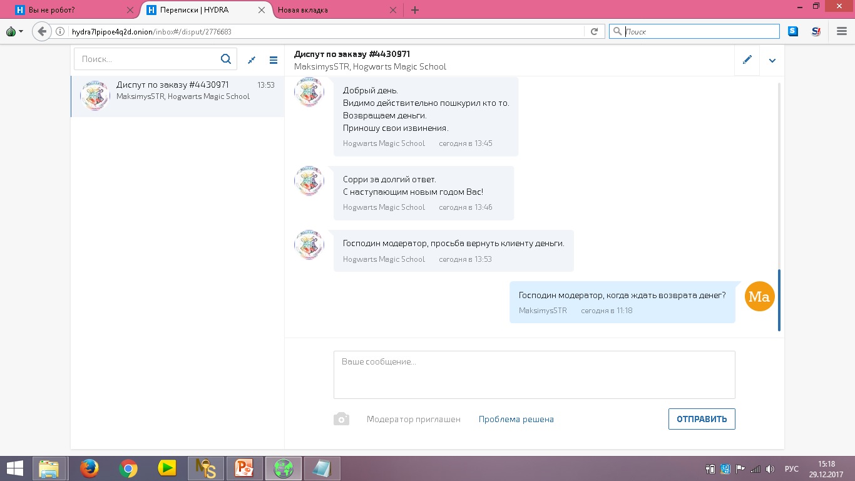Close the 'Вы не робот?' tab
Image resolution: width=855 pixels, height=481 pixels.
[x=130, y=10]
